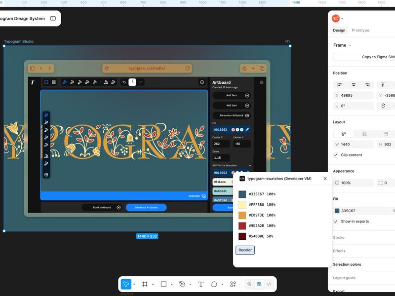Open the Actions tool

pos(233,284)
